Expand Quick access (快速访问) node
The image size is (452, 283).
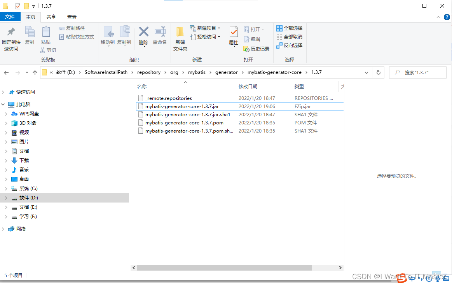pos(3,92)
